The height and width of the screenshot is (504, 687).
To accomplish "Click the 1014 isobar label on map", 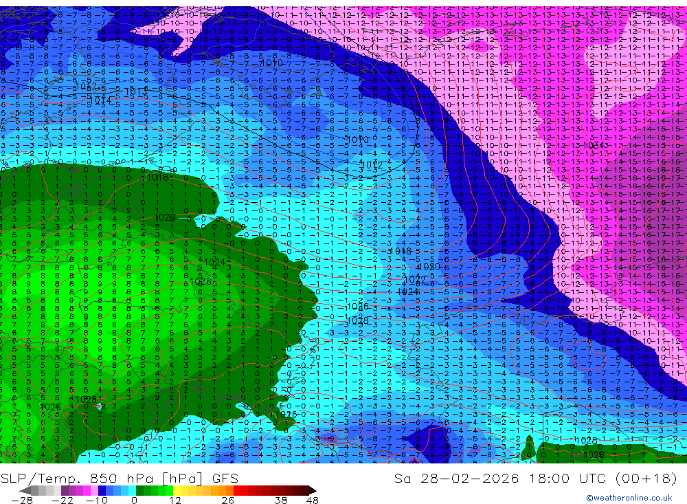I will 100,100.
